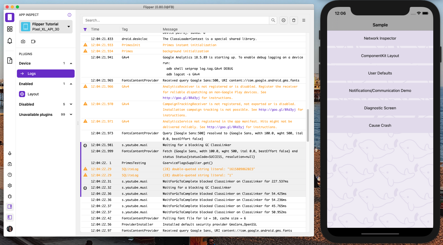Click the sidebar resize handle dots

point(78,123)
